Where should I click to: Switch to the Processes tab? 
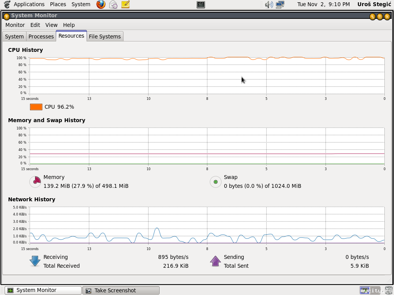(x=41, y=36)
